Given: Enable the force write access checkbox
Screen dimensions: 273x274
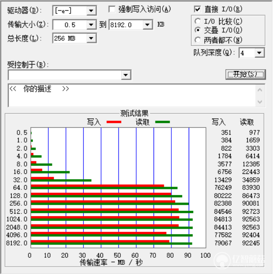Looking at the screenshot, I should click(112, 9).
